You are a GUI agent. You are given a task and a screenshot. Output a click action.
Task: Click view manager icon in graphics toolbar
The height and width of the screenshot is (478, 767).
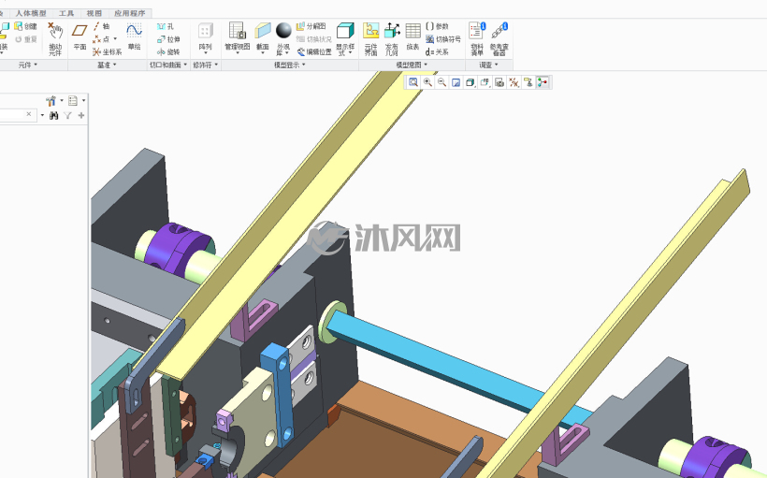click(x=499, y=82)
